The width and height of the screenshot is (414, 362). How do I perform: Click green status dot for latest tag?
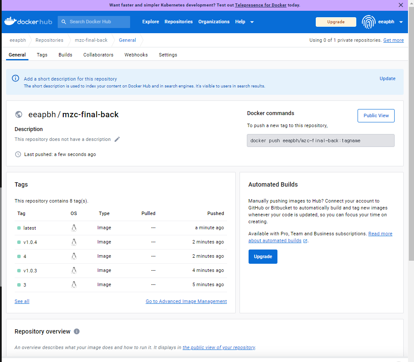coord(19,228)
